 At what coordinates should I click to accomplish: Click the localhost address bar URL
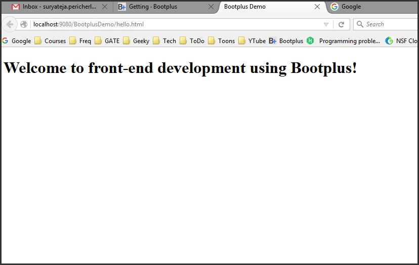(89, 24)
